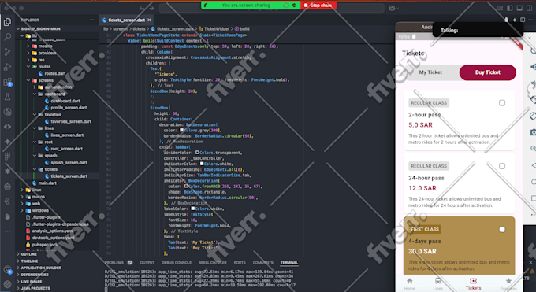Select the tickets_screen.dart editor tab
The height and width of the screenshot is (292, 536).
(x=126, y=20)
